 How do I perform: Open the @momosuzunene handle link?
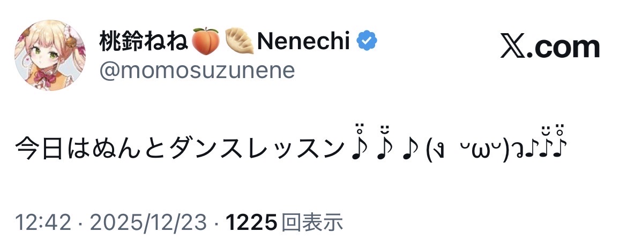pos(197,70)
